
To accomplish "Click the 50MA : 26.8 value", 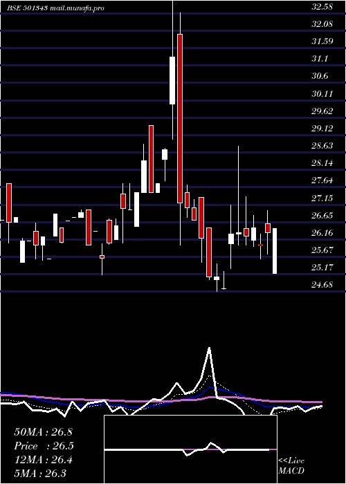I will point(43,432).
